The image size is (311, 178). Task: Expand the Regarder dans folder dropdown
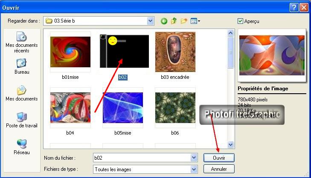pos(150,20)
